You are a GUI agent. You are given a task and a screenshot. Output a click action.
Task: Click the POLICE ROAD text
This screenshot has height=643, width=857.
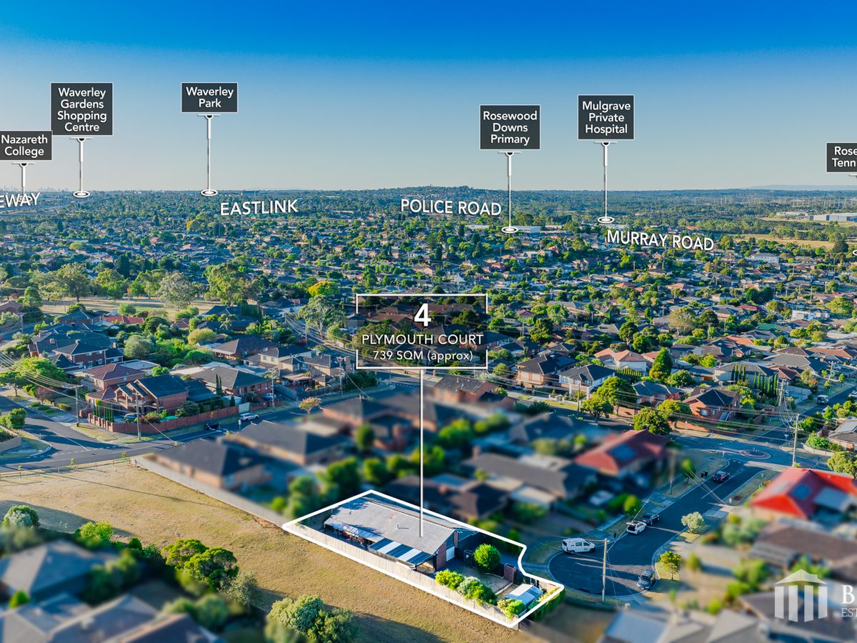point(451,207)
